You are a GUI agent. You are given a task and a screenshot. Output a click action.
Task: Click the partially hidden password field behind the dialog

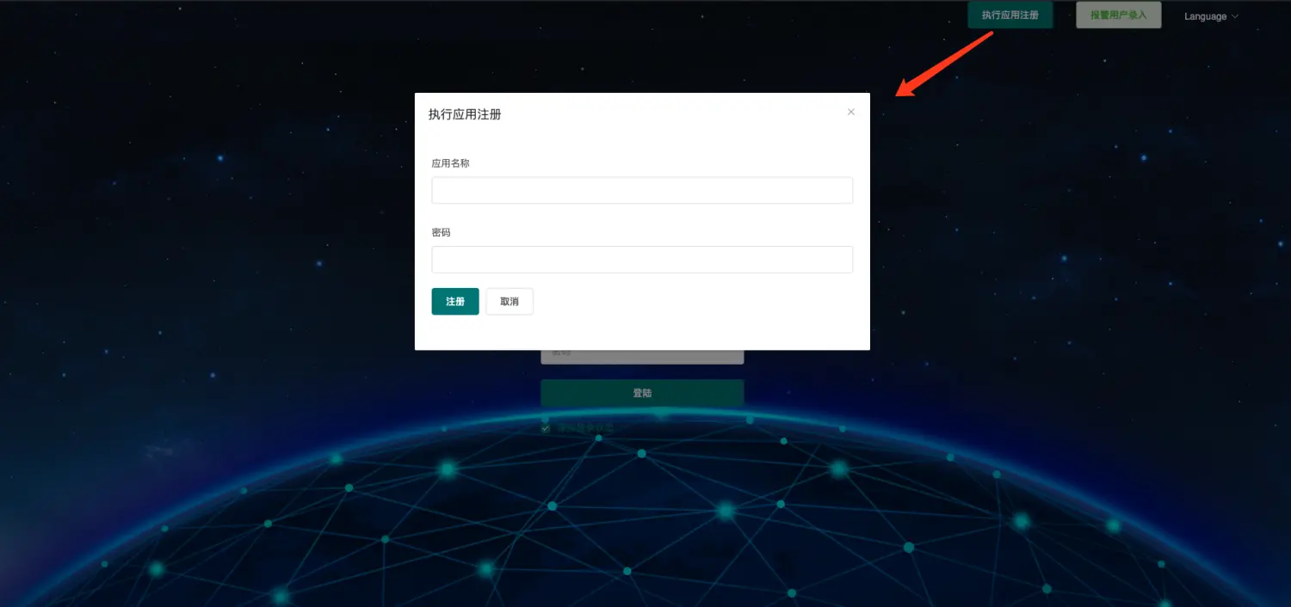[x=642, y=357]
